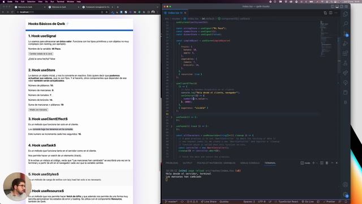The width and height of the screenshot is (362, 204).
Task: Open the terminal launch profile dropdown arrow
Action: click(x=317, y=163)
